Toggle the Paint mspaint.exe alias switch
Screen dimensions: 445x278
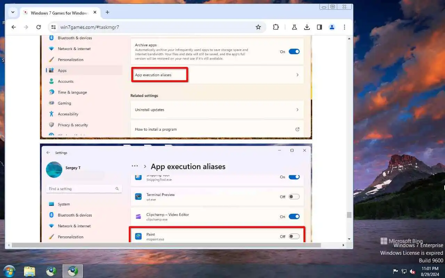pos(294,236)
